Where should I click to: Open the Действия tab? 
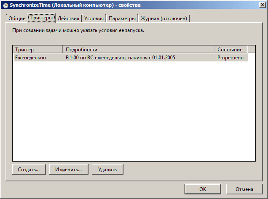coord(68,19)
